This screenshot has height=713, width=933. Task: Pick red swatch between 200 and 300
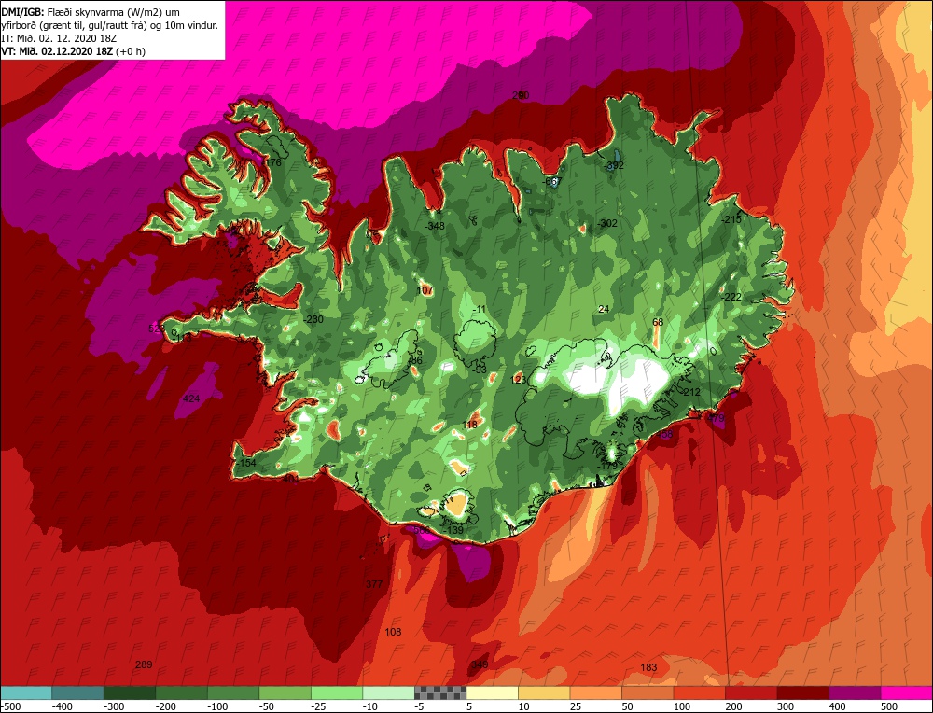pos(751,692)
